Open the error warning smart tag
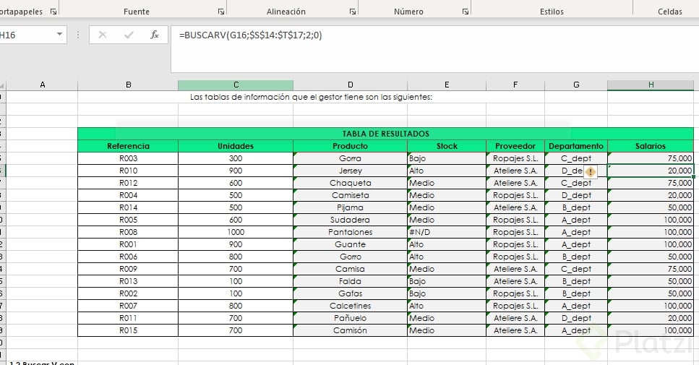Viewport: 699px width, 365px height. click(x=591, y=171)
